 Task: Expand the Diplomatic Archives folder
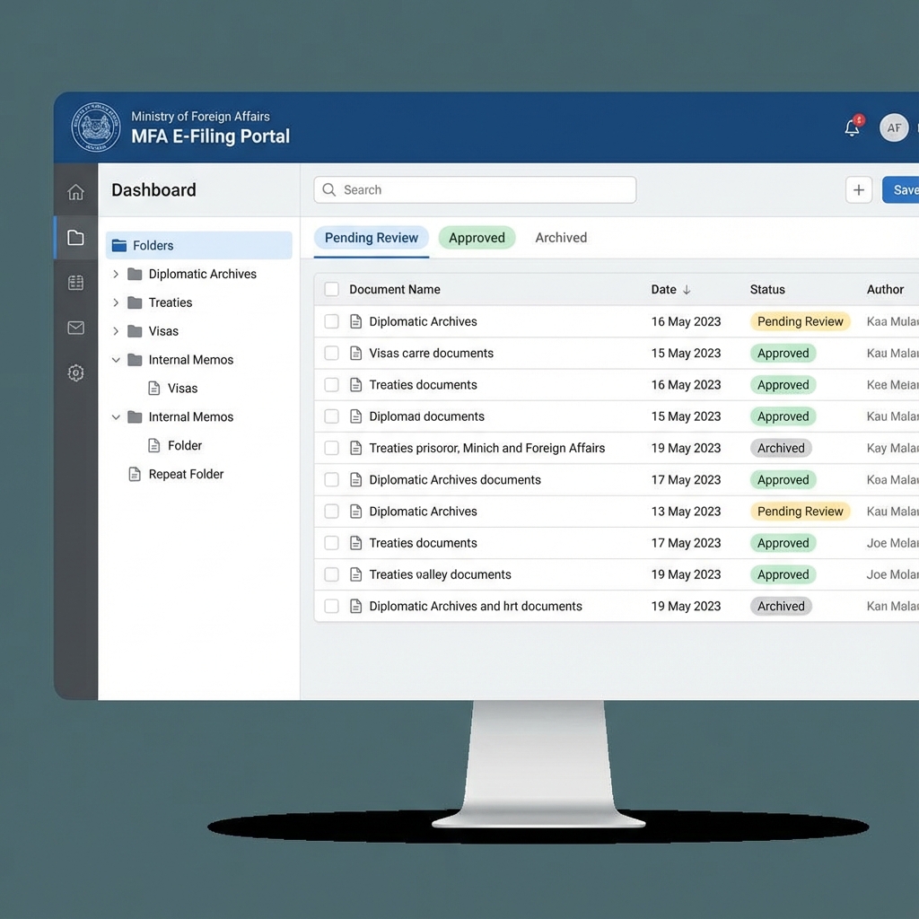pos(116,274)
